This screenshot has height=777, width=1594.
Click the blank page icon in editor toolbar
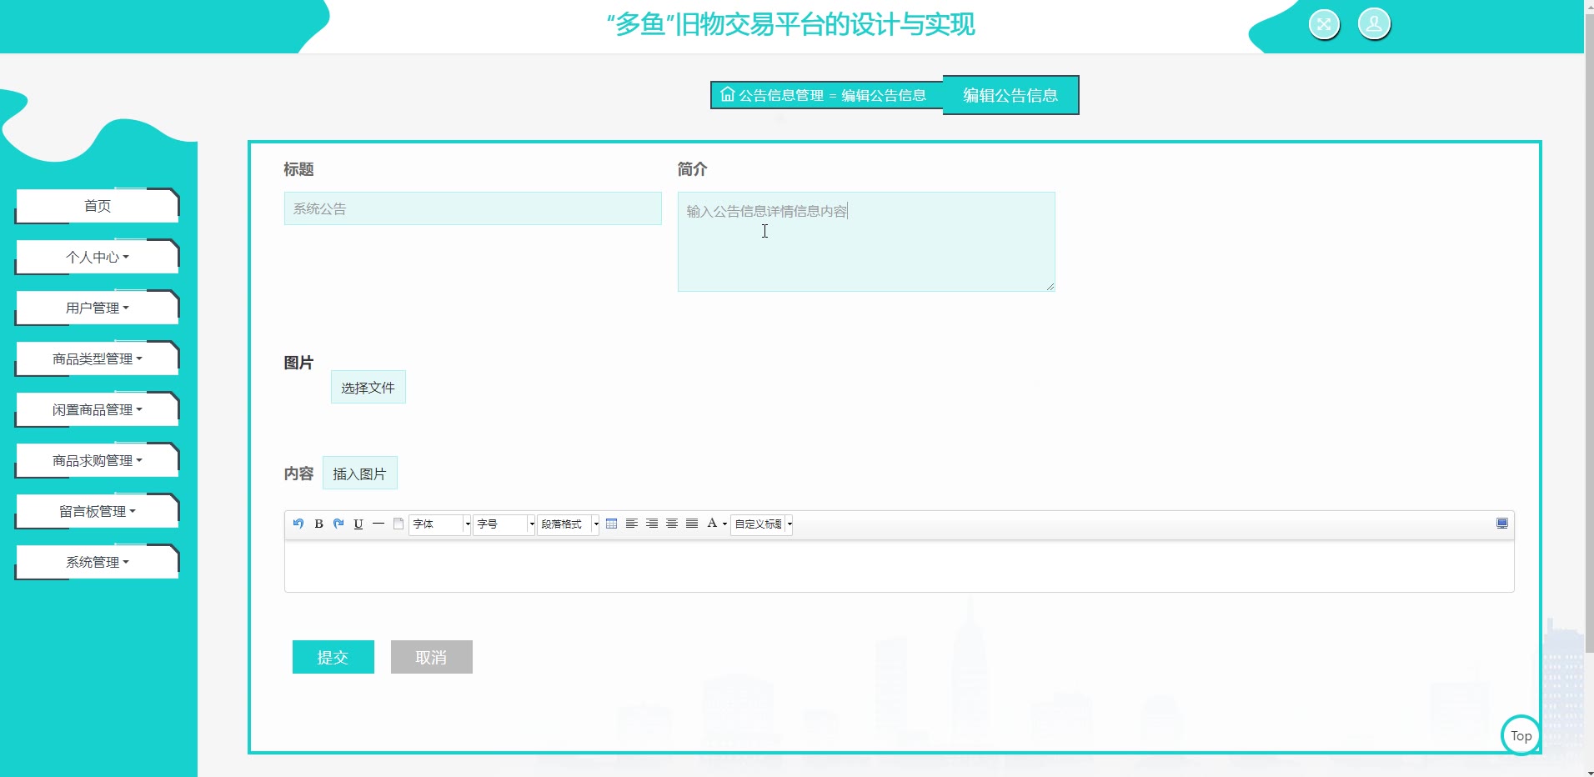pyautogui.click(x=398, y=524)
